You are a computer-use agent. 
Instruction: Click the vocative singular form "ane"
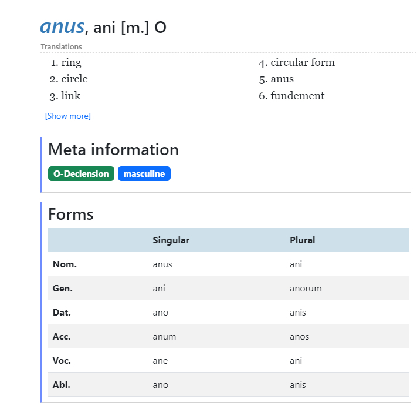tap(160, 361)
